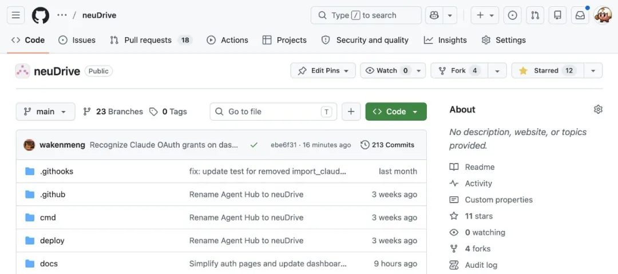Open the notifications inbox icon
Viewport: 618px width, 274px height.
click(580, 15)
